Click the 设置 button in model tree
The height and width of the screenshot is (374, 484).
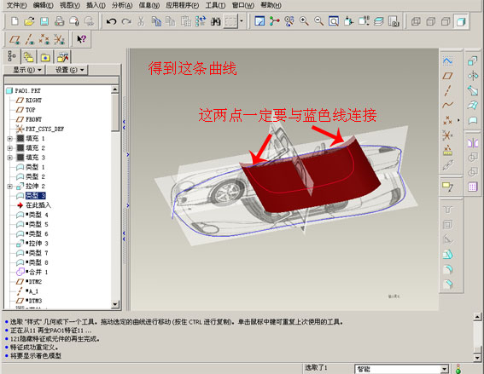click(68, 70)
